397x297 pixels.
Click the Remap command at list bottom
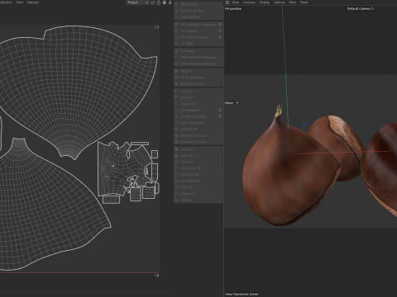point(198,200)
